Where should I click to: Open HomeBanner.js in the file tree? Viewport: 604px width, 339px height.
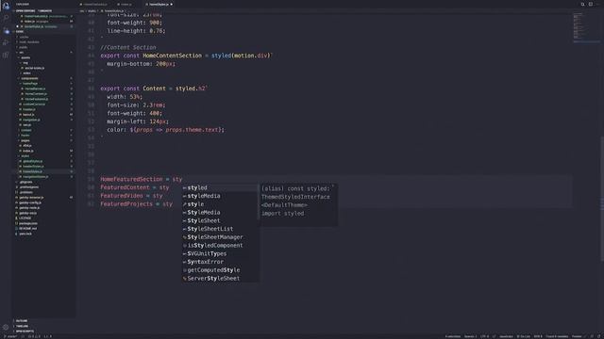click(35, 89)
